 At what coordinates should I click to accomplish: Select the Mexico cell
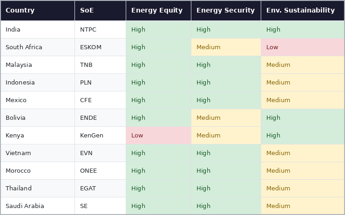38,100
